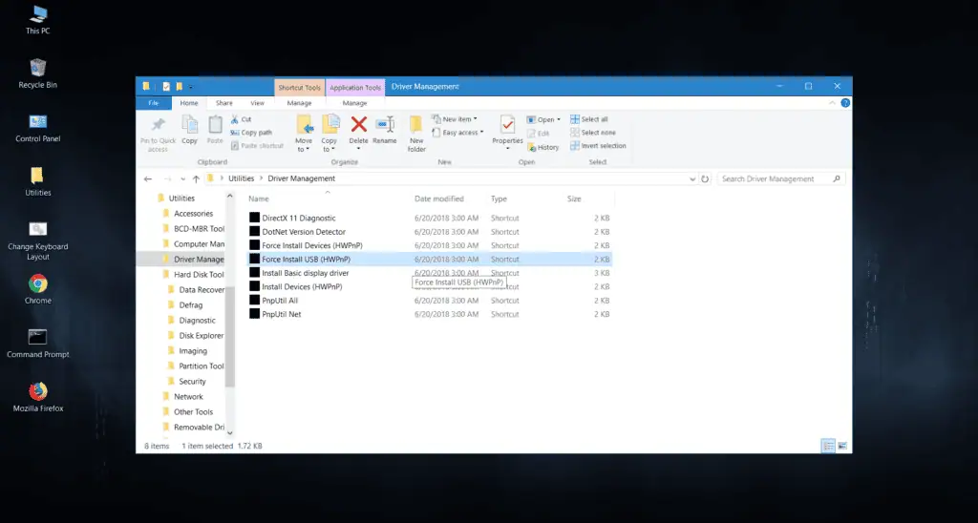Switch to the Share tab

[x=223, y=103]
